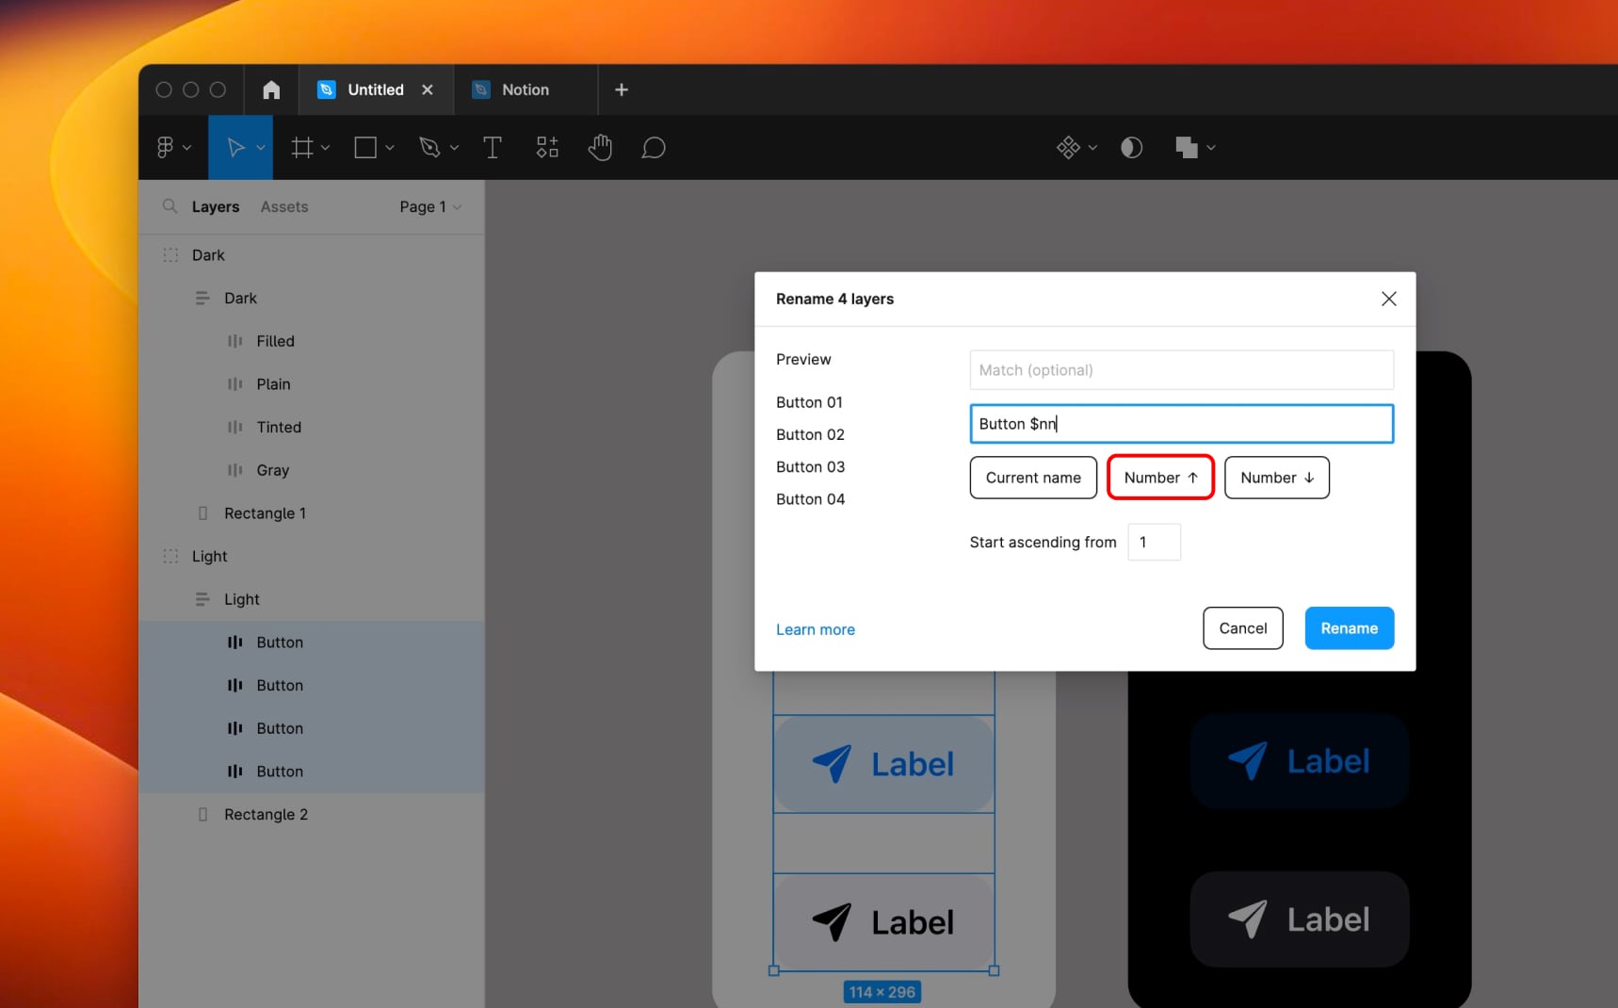Select the Rectangle shape tool
This screenshot has height=1008, width=1618.
(365, 148)
